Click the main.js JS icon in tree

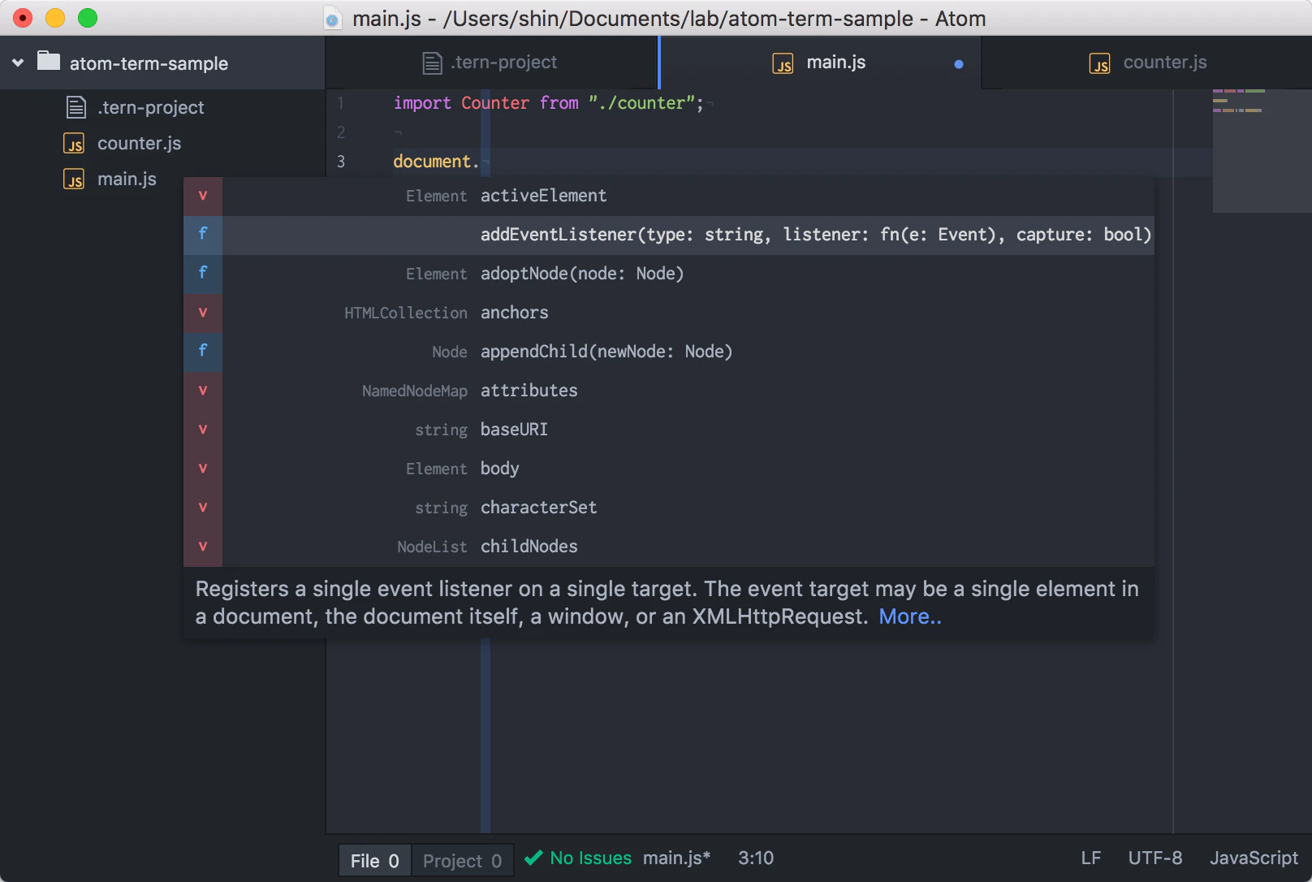pyautogui.click(x=74, y=179)
